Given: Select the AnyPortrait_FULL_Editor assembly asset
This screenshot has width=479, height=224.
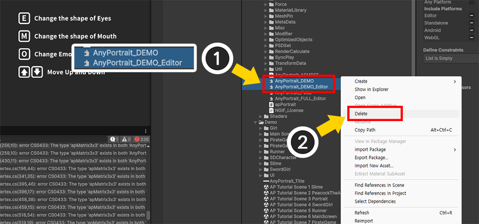Looking at the screenshot, I should coord(300,99).
